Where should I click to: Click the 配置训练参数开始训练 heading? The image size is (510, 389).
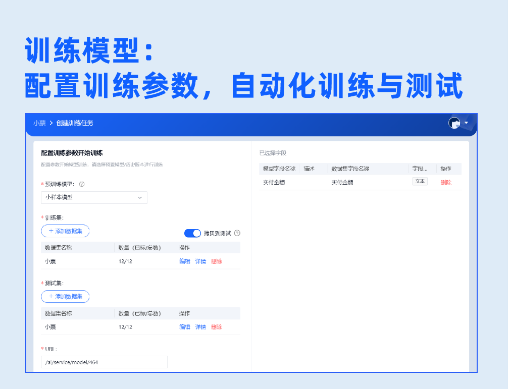point(72,153)
